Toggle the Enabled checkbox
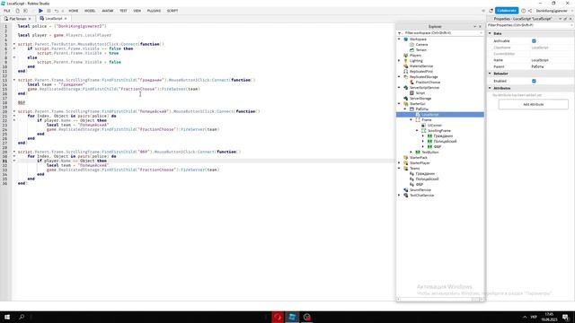 point(534,81)
